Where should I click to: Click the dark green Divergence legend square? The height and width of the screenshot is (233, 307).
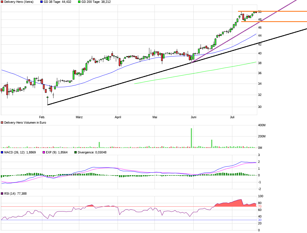[76, 152]
